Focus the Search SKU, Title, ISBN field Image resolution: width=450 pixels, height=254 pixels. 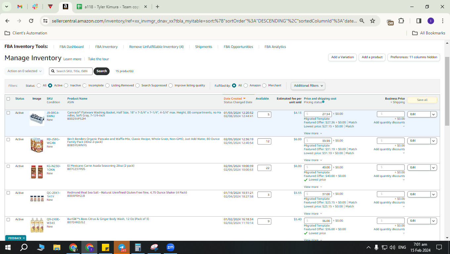coord(71,71)
